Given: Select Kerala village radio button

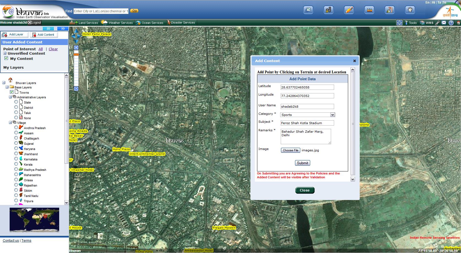Looking at the screenshot, I should tap(16, 164).
